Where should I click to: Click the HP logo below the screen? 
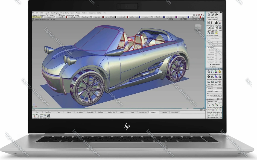tap(127, 126)
